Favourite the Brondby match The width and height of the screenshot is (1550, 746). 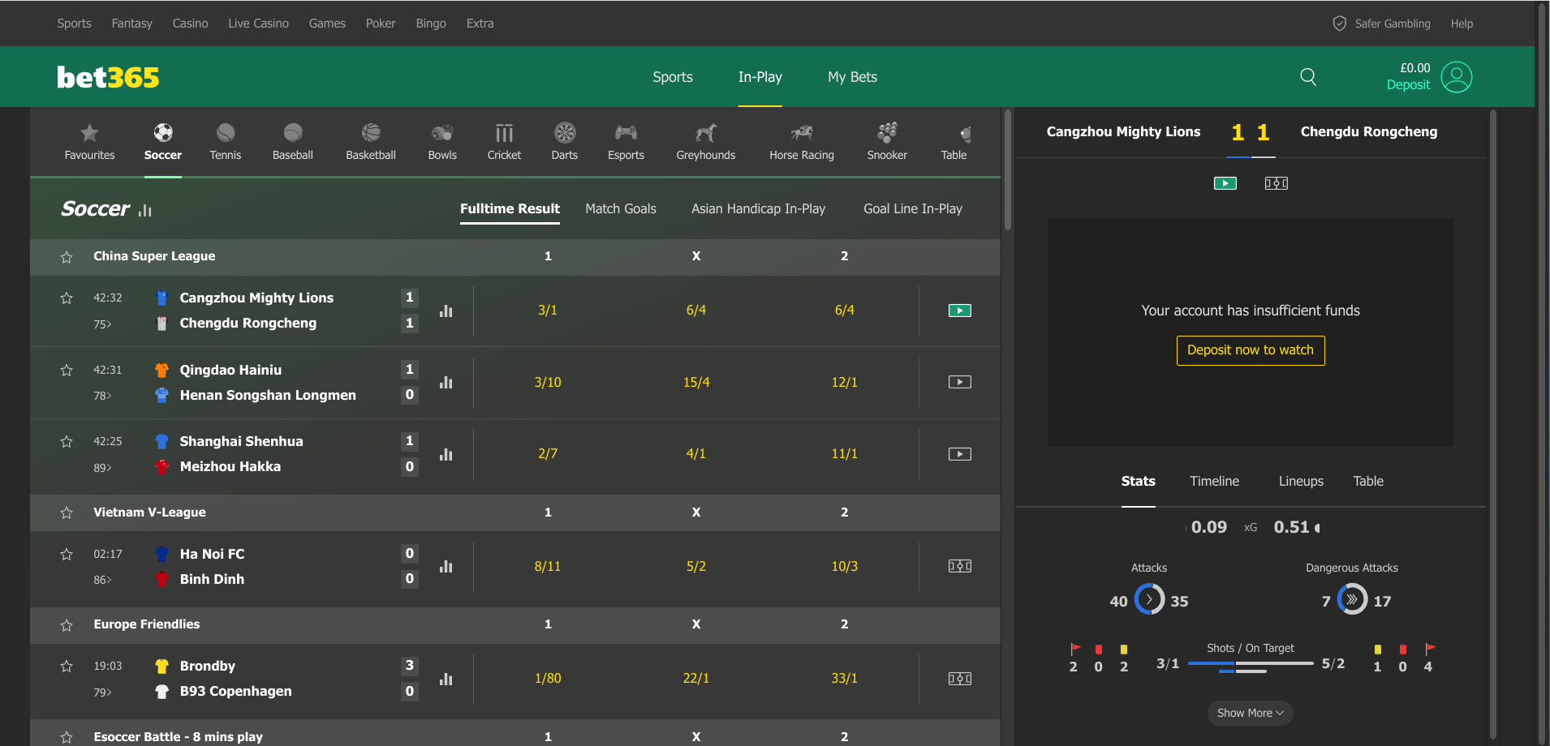tap(67, 667)
